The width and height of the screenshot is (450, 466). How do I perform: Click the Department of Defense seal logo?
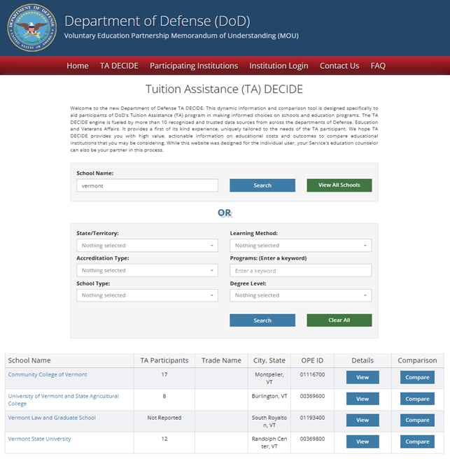click(x=31, y=28)
